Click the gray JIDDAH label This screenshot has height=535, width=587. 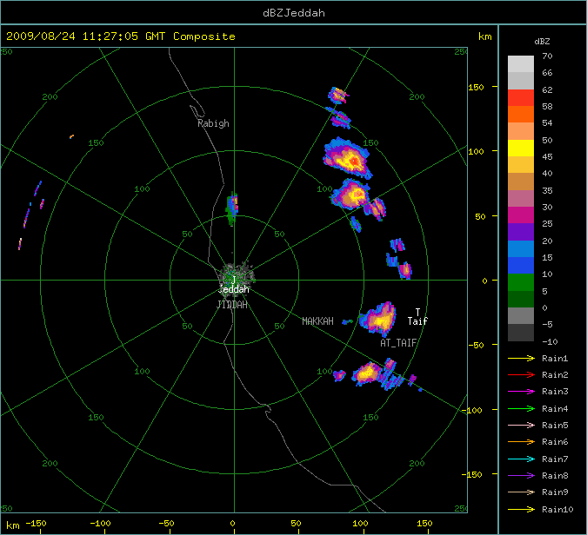pyautogui.click(x=232, y=305)
